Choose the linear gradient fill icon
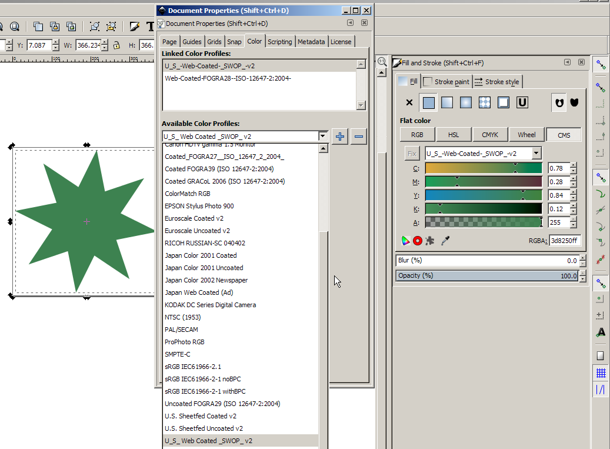This screenshot has width=610, height=449. point(447,102)
